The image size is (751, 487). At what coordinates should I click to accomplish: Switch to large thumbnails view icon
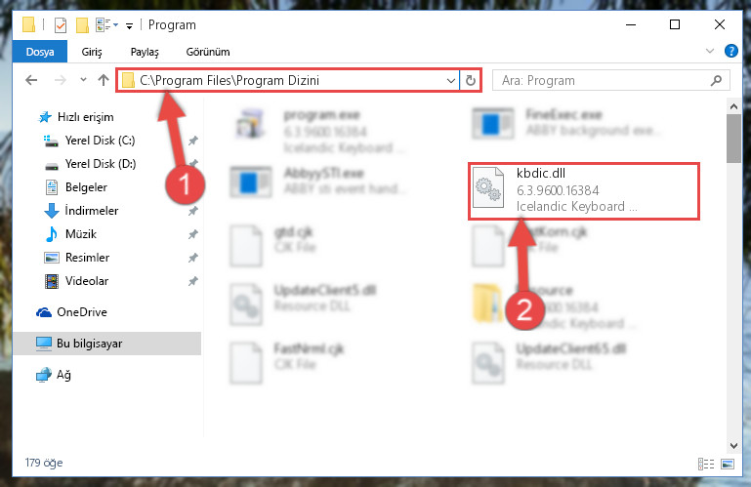[727, 464]
